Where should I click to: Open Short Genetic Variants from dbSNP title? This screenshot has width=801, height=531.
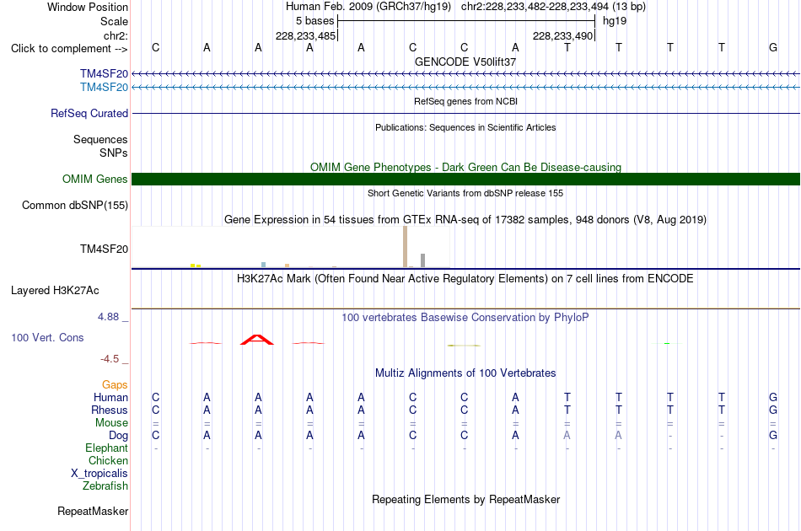tap(465, 193)
